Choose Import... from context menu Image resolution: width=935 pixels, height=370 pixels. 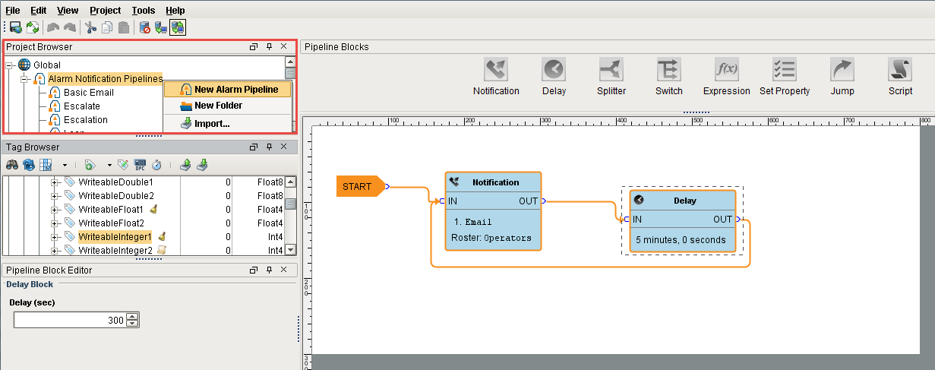(229, 124)
